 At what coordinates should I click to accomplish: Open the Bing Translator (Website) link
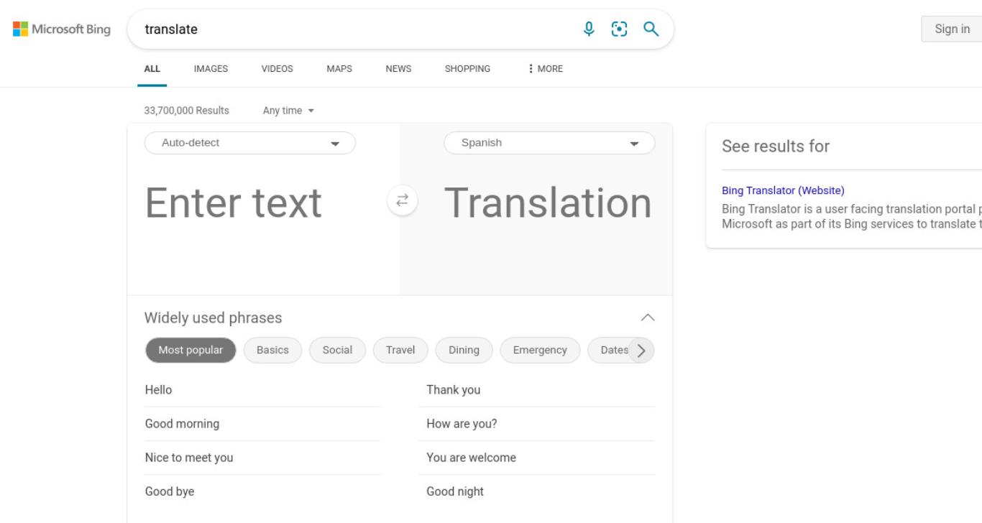(x=783, y=190)
